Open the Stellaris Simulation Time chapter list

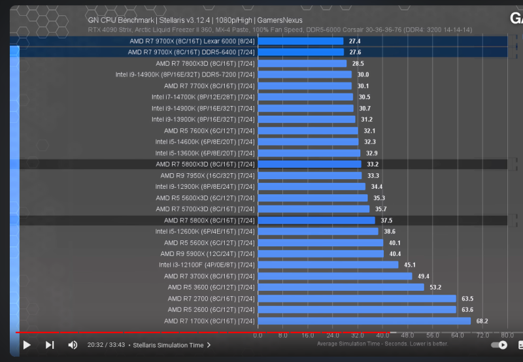172,345
